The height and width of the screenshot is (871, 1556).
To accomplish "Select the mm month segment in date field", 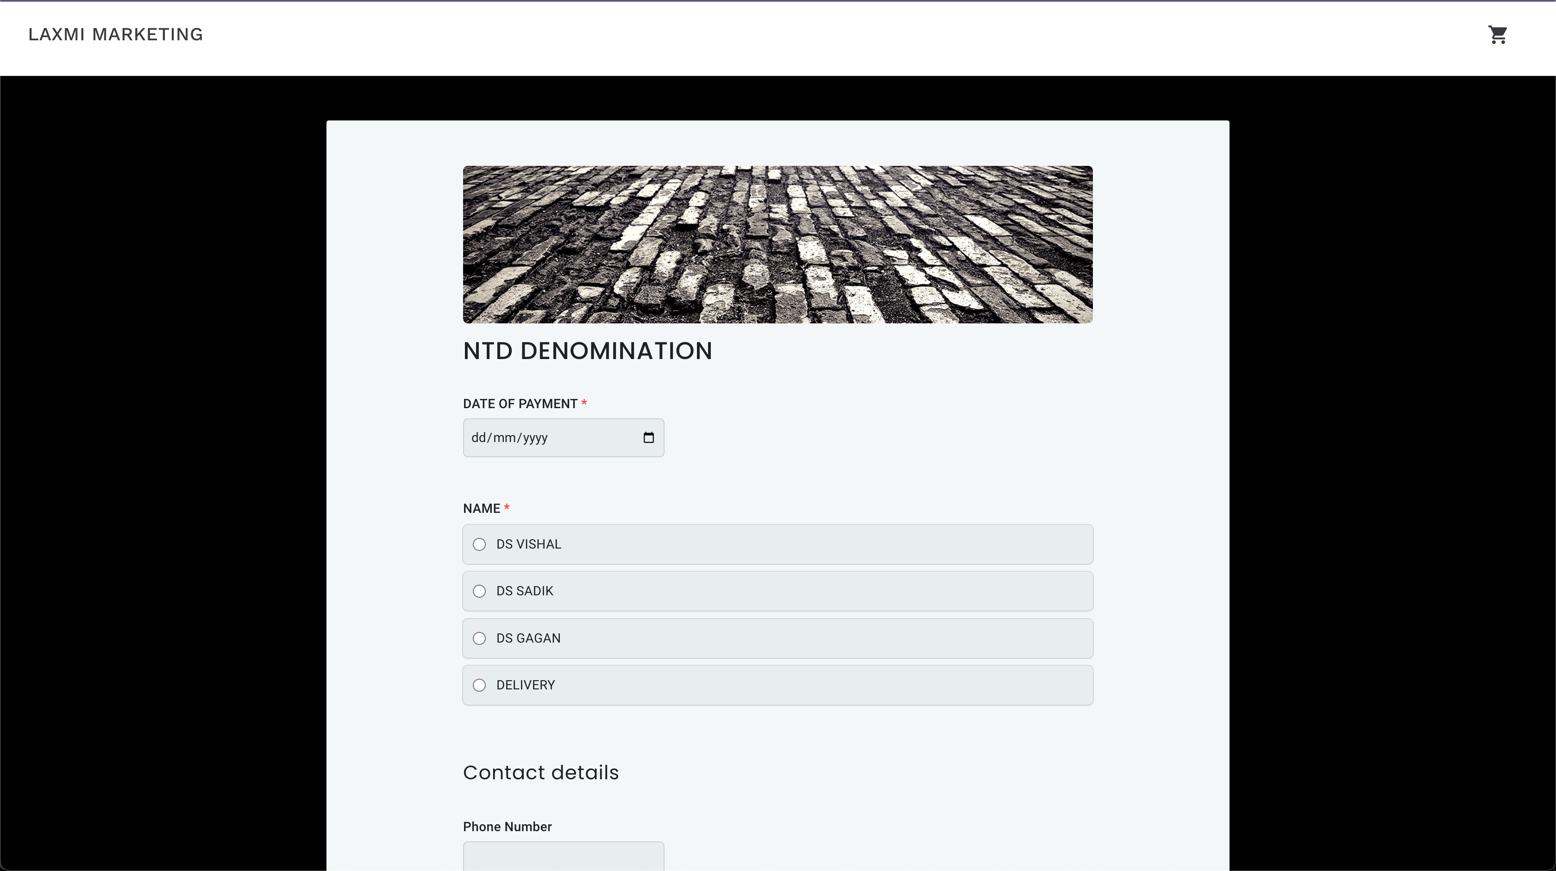I will click(x=504, y=438).
